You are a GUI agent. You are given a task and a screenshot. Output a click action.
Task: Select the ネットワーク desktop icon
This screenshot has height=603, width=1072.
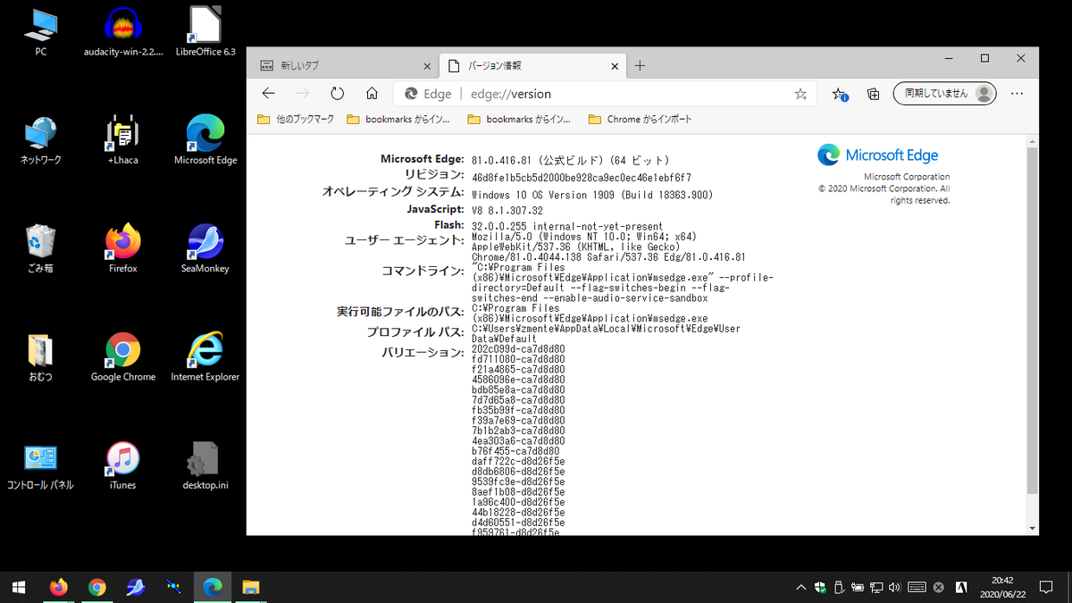point(40,141)
